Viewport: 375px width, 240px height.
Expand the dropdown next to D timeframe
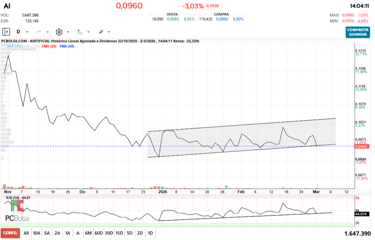[27, 32]
